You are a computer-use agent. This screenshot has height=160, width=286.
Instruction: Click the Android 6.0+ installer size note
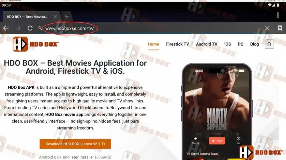click(x=75, y=157)
